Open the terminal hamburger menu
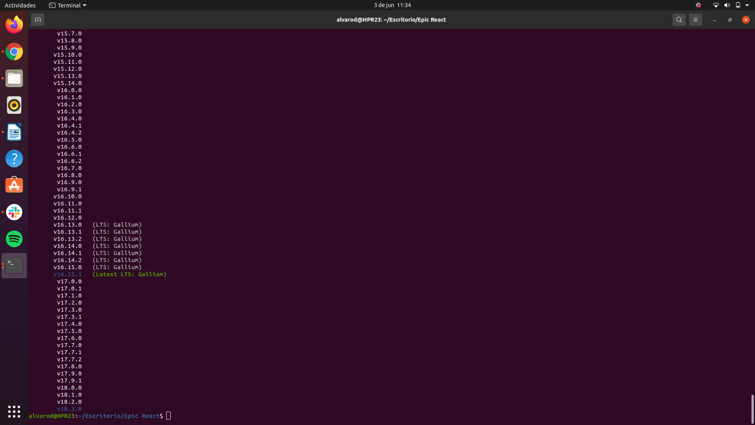This screenshot has width=755, height=425. pyautogui.click(x=695, y=19)
